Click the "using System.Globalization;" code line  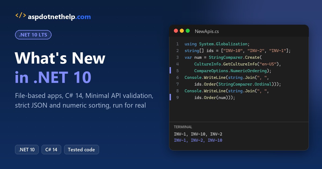217,44
